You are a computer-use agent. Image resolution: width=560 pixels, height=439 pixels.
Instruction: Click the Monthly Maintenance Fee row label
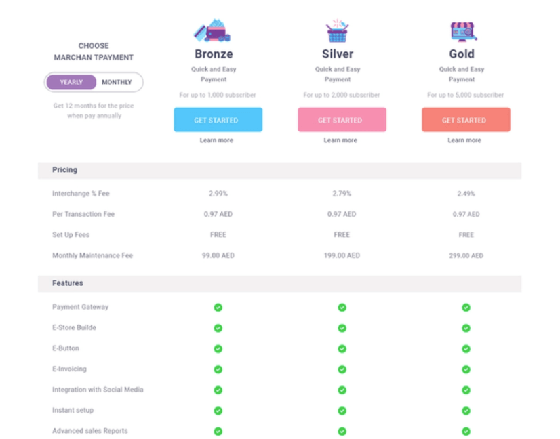point(93,256)
